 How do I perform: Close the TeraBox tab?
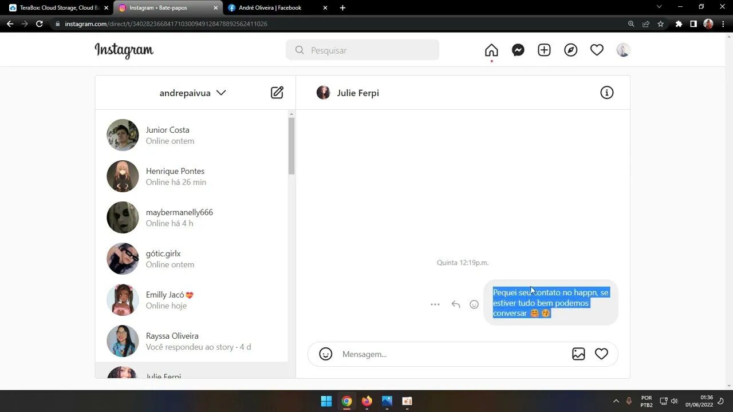tap(106, 8)
